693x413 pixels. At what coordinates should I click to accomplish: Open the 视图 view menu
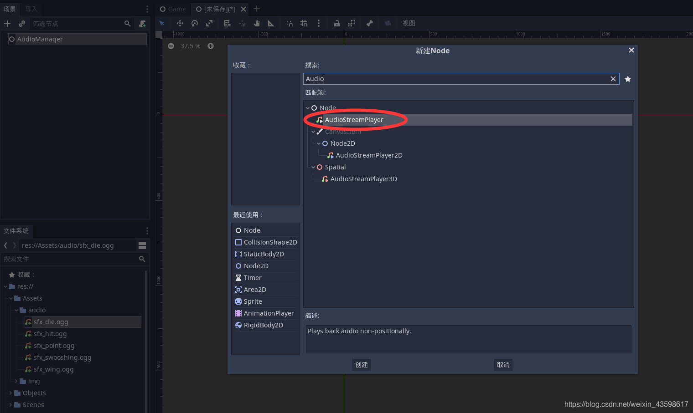[x=409, y=23]
